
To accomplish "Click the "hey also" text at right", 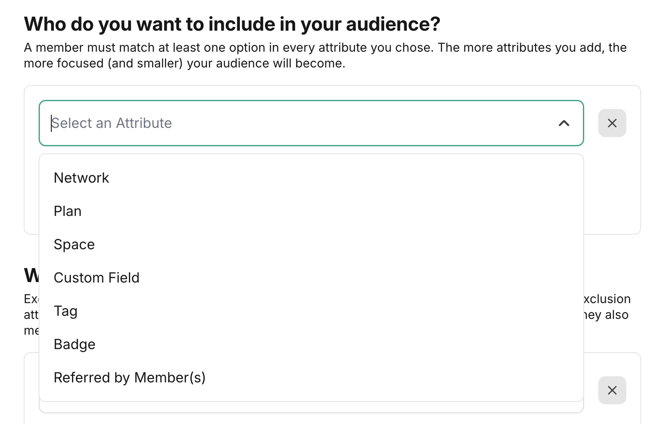I will tap(607, 315).
